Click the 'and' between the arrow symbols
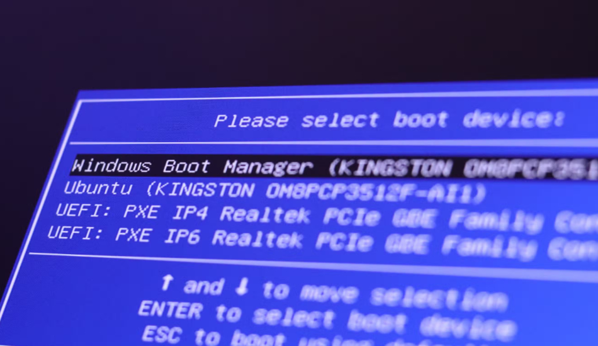Screen dimensions: 598x346 (203, 286)
